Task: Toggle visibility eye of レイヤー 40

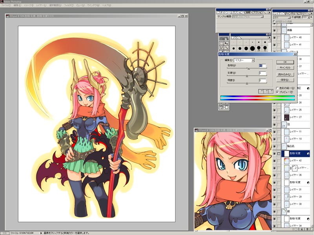Action: pos(274,38)
